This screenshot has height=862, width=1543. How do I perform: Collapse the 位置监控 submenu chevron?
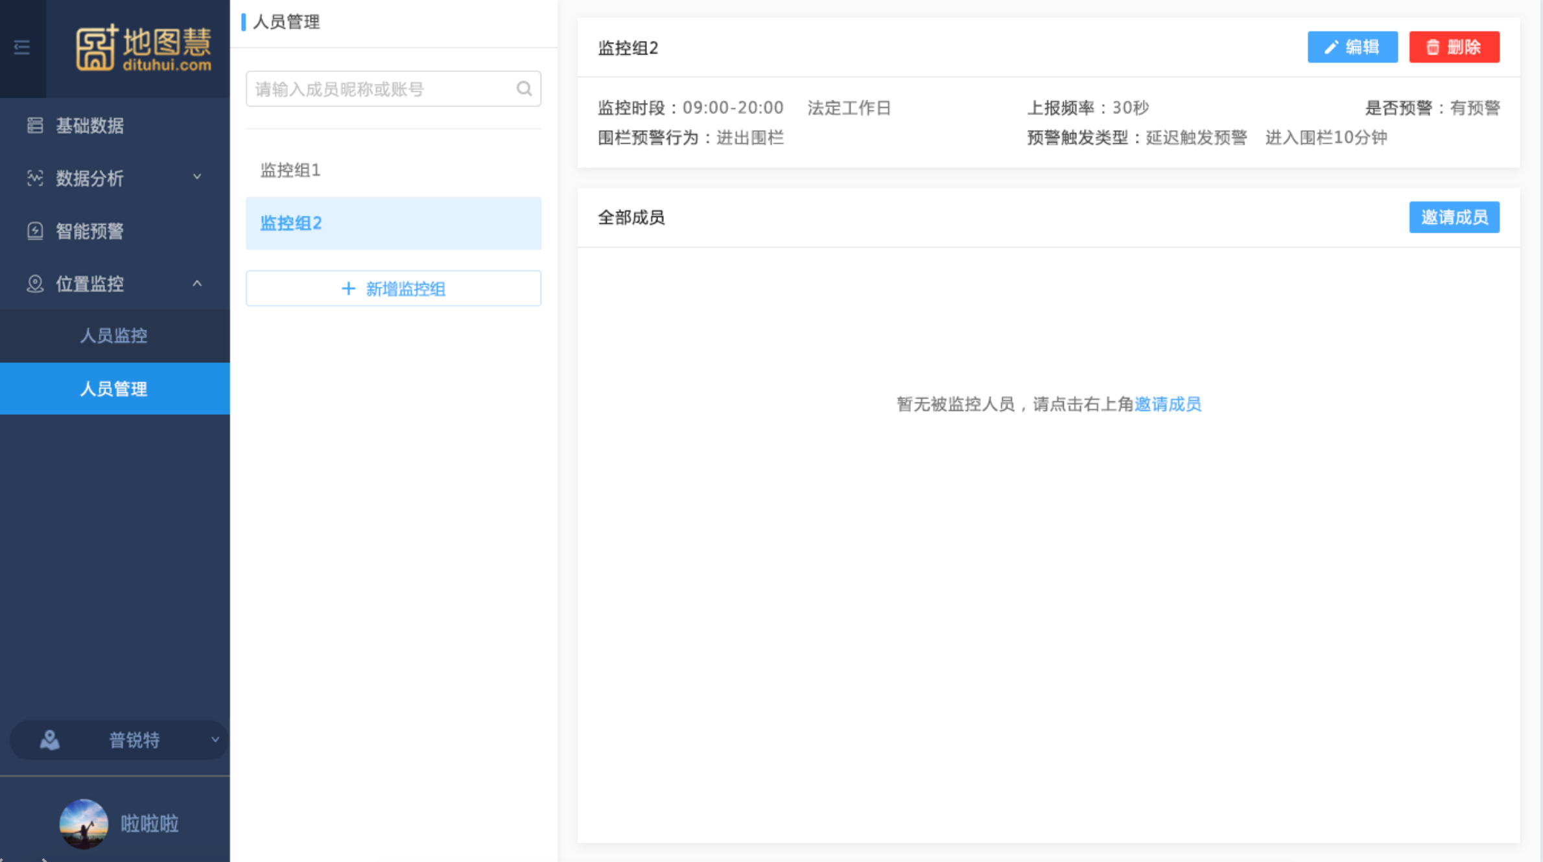click(197, 283)
